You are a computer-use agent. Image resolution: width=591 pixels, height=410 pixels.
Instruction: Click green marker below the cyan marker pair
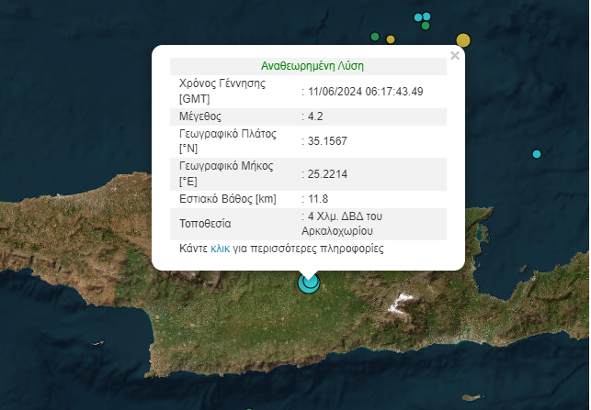pyautogui.click(x=426, y=26)
